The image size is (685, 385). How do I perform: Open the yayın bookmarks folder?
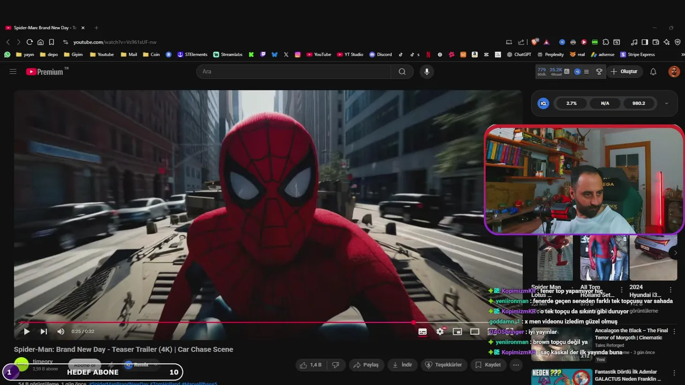click(x=25, y=55)
